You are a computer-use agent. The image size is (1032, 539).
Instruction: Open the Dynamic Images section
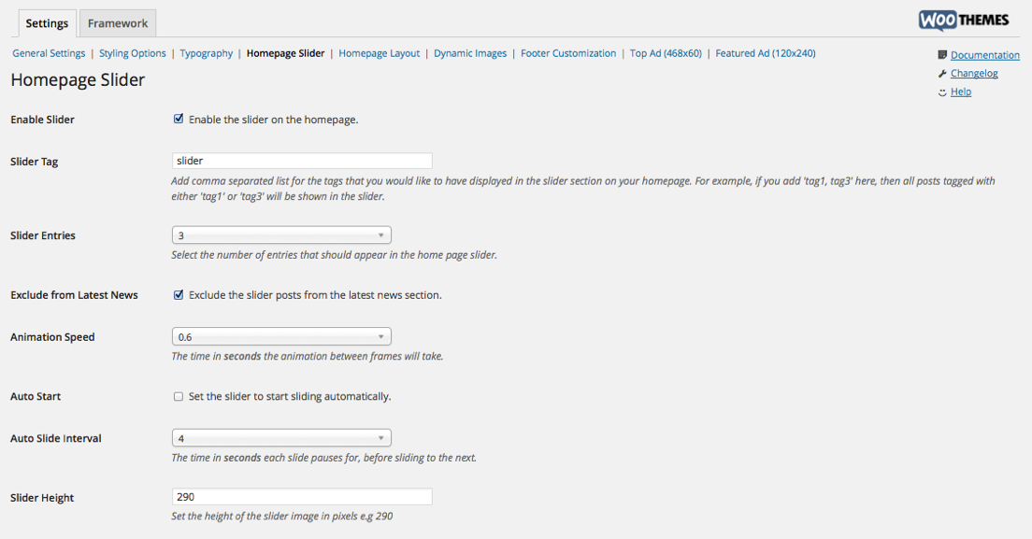pos(470,53)
